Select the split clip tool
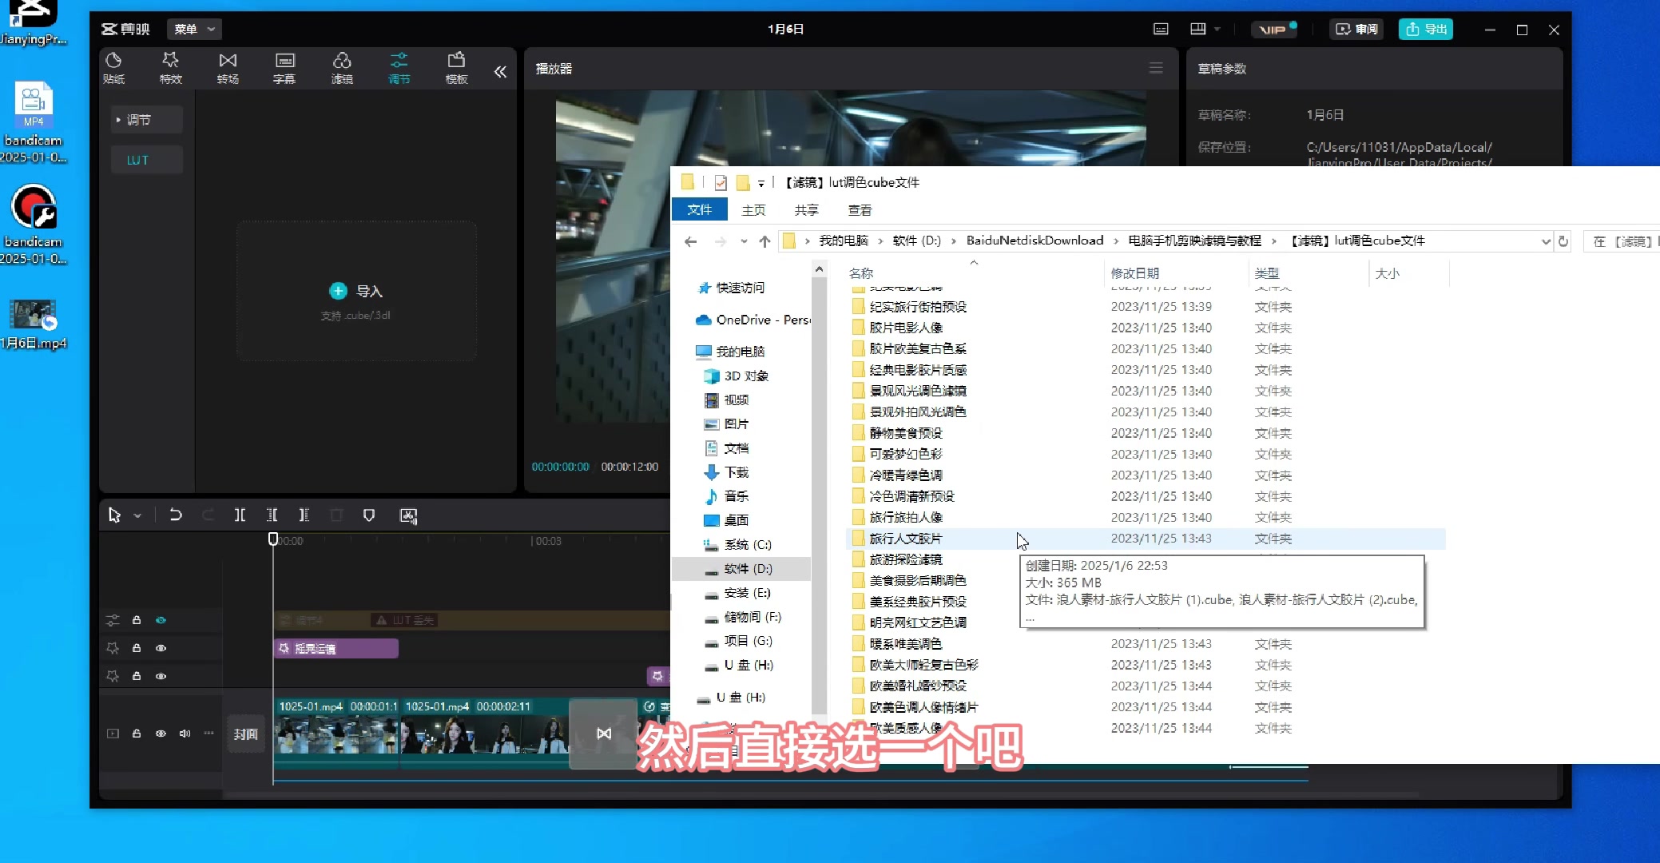This screenshot has height=863, width=1660. [x=240, y=515]
